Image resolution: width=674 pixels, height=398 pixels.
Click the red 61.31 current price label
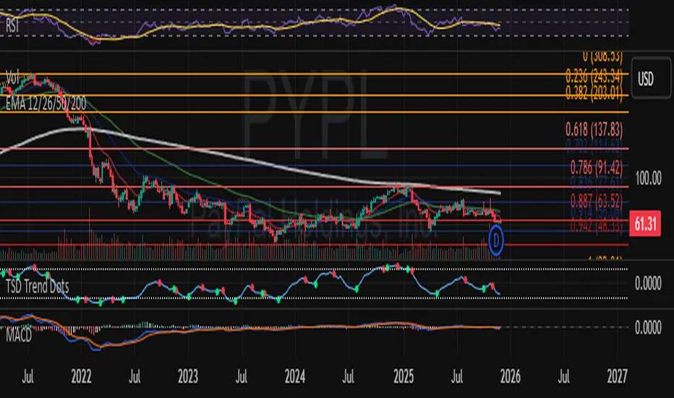(x=645, y=224)
